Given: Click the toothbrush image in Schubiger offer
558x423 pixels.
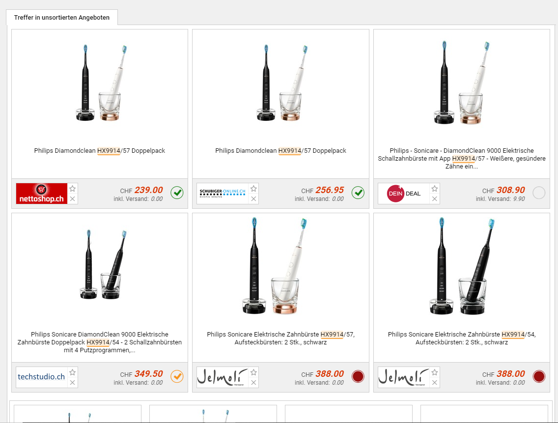Looking at the screenshot, I should tap(280, 83).
